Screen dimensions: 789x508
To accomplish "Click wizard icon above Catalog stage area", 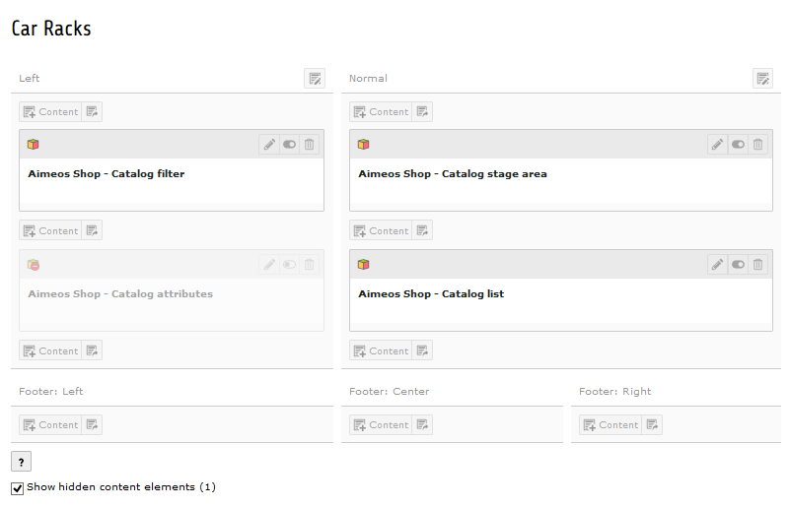I will tap(422, 111).
